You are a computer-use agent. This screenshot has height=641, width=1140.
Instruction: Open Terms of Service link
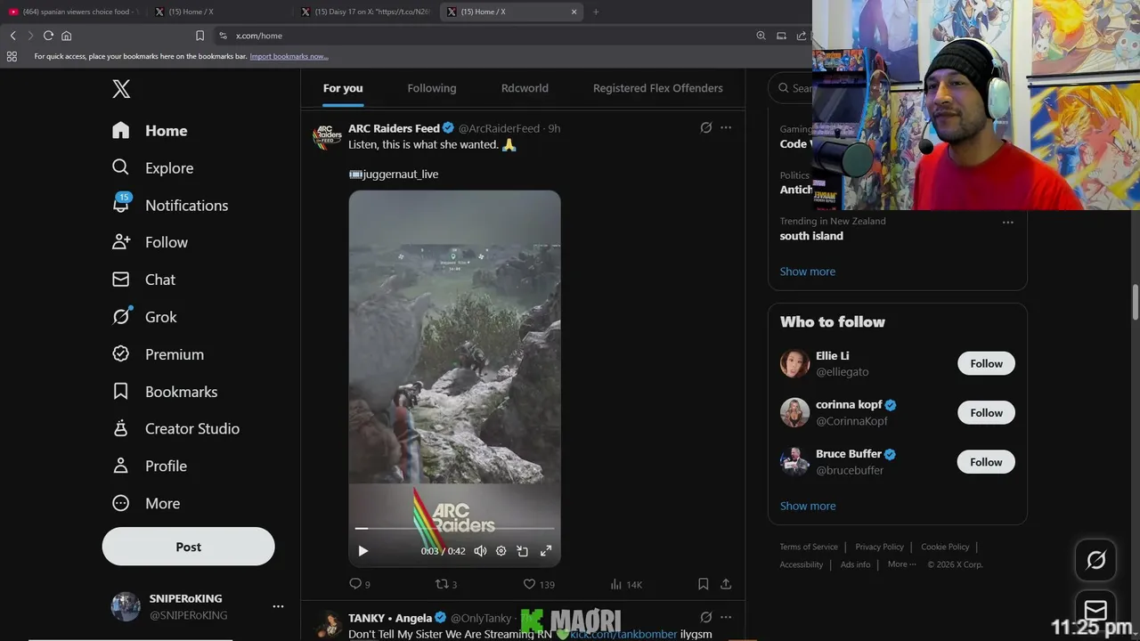(x=809, y=547)
